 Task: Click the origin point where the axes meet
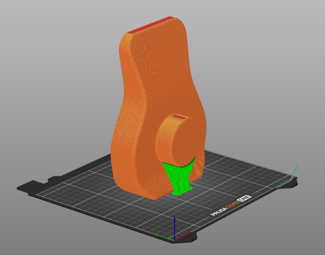[175, 240]
